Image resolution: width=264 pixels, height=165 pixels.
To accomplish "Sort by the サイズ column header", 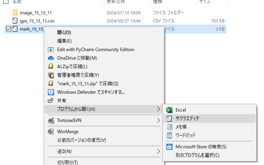I will coord(205,2).
